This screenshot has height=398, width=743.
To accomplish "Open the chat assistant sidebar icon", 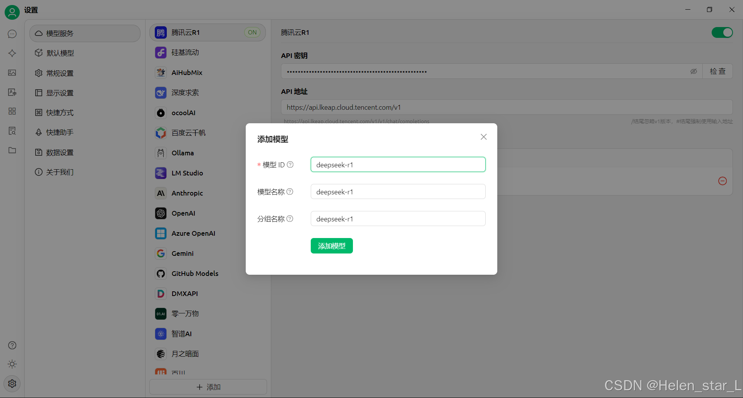I will pos(12,34).
